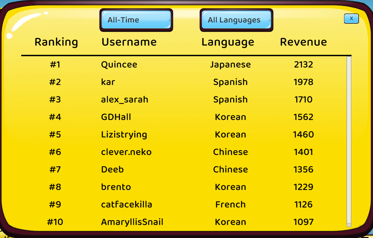This screenshot has width=373, height=238.
Task: Select the username kar
Action: 108,82
